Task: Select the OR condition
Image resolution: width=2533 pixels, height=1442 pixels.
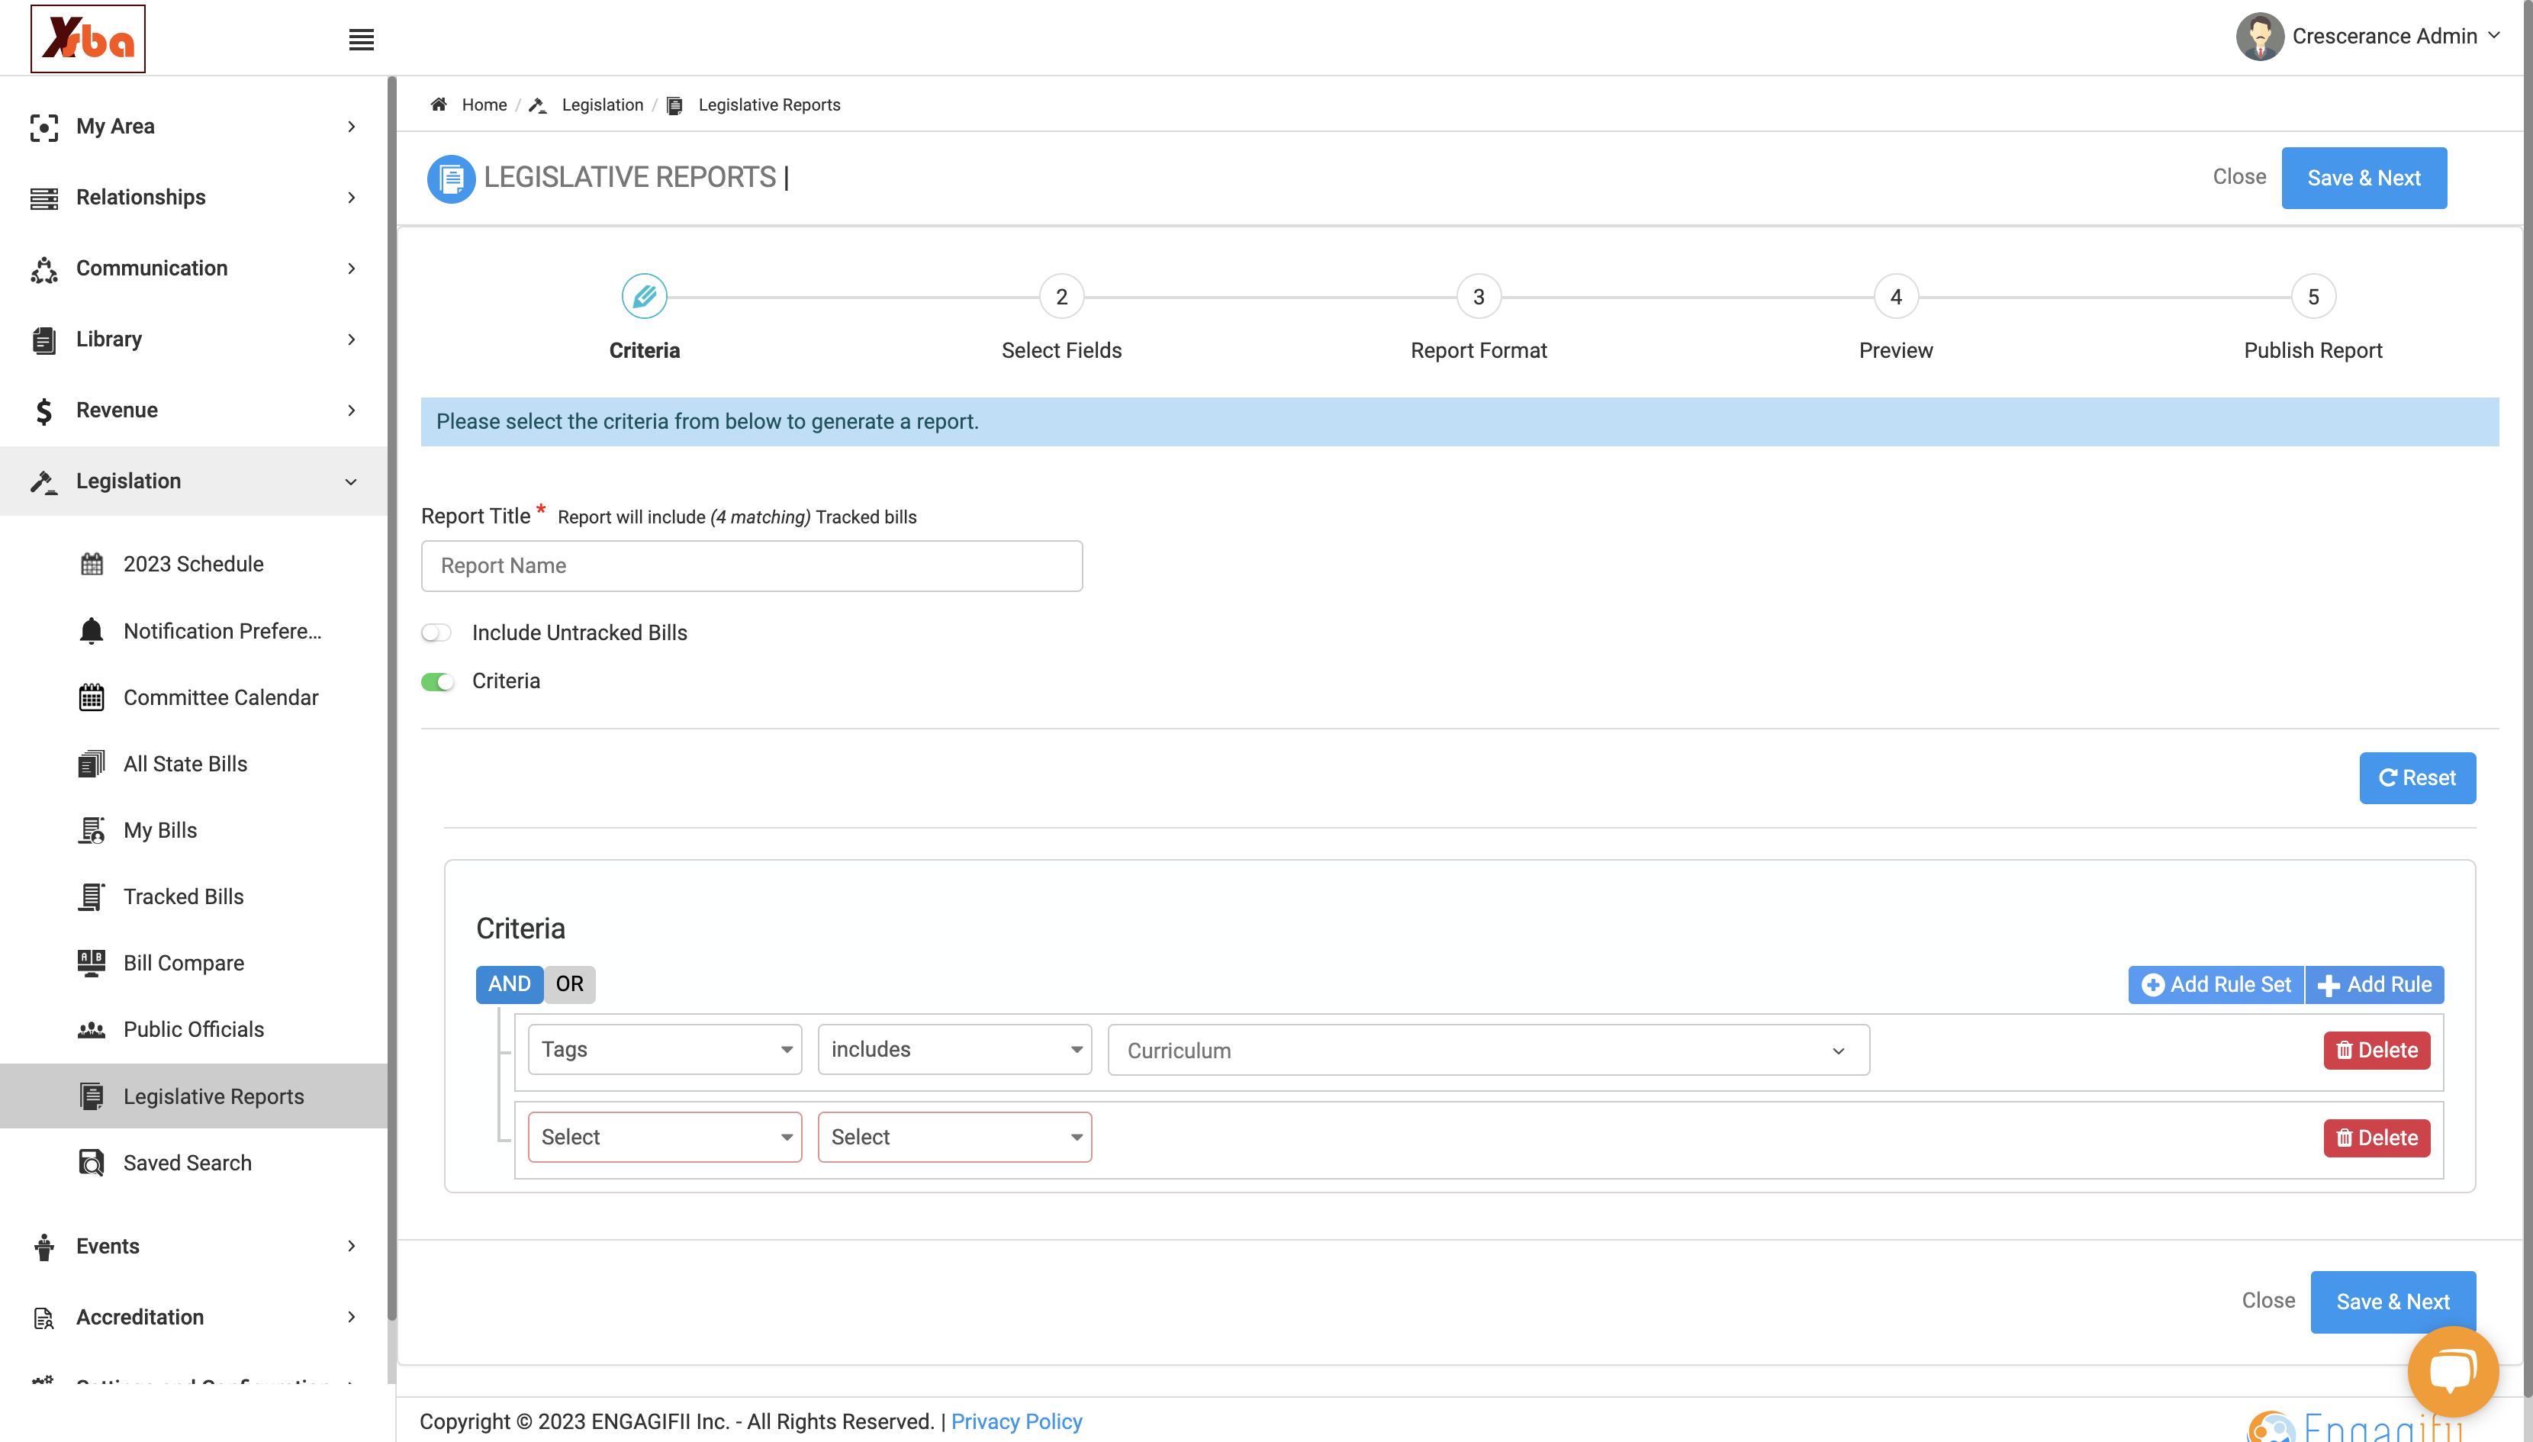Action: pos(569,984)
